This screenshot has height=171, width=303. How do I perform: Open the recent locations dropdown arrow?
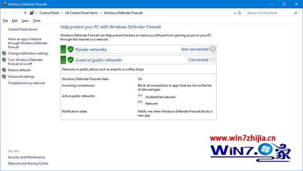(x=19, y=13)
